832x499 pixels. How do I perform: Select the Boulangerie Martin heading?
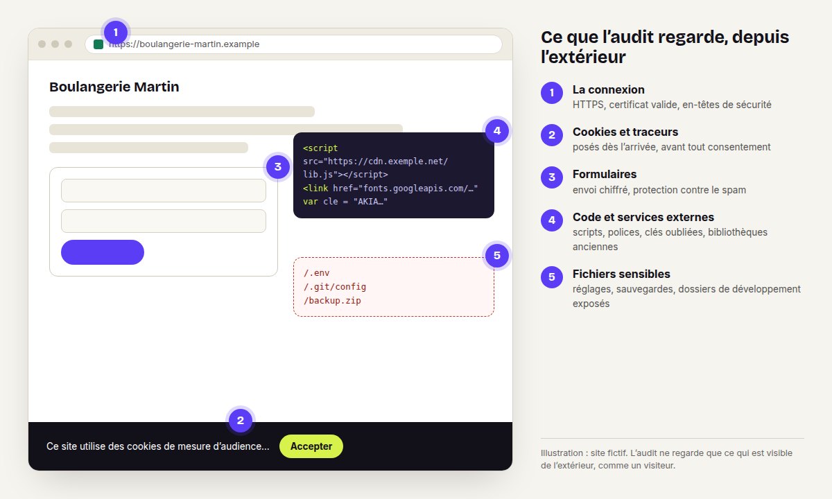pyautogui.click(x=114, y=87)
